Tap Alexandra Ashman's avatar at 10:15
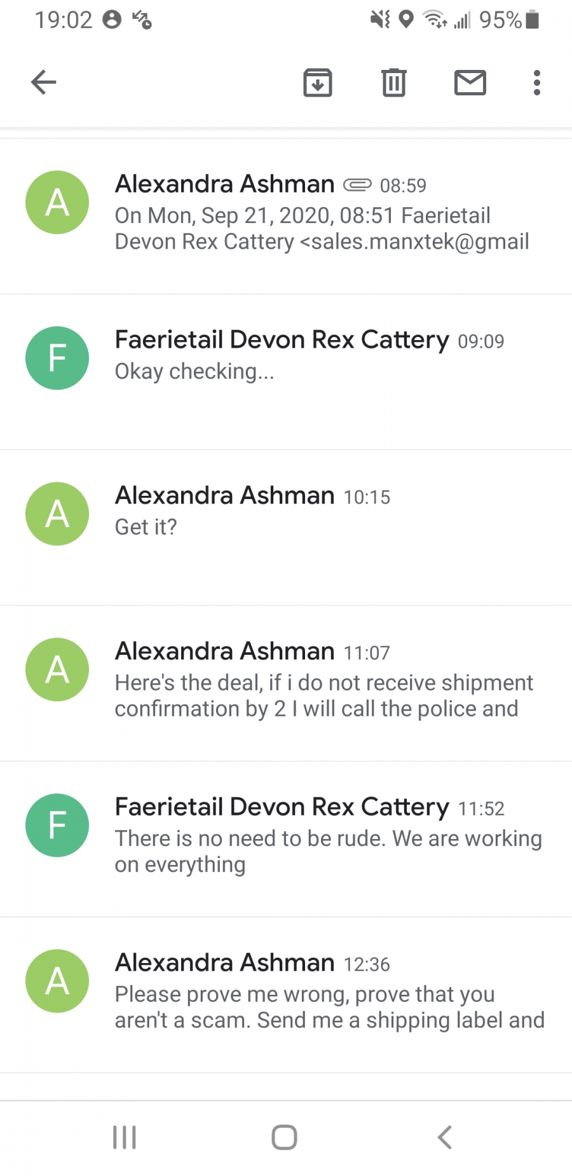This screenshot has height=1176, width=572. (57, 514)
